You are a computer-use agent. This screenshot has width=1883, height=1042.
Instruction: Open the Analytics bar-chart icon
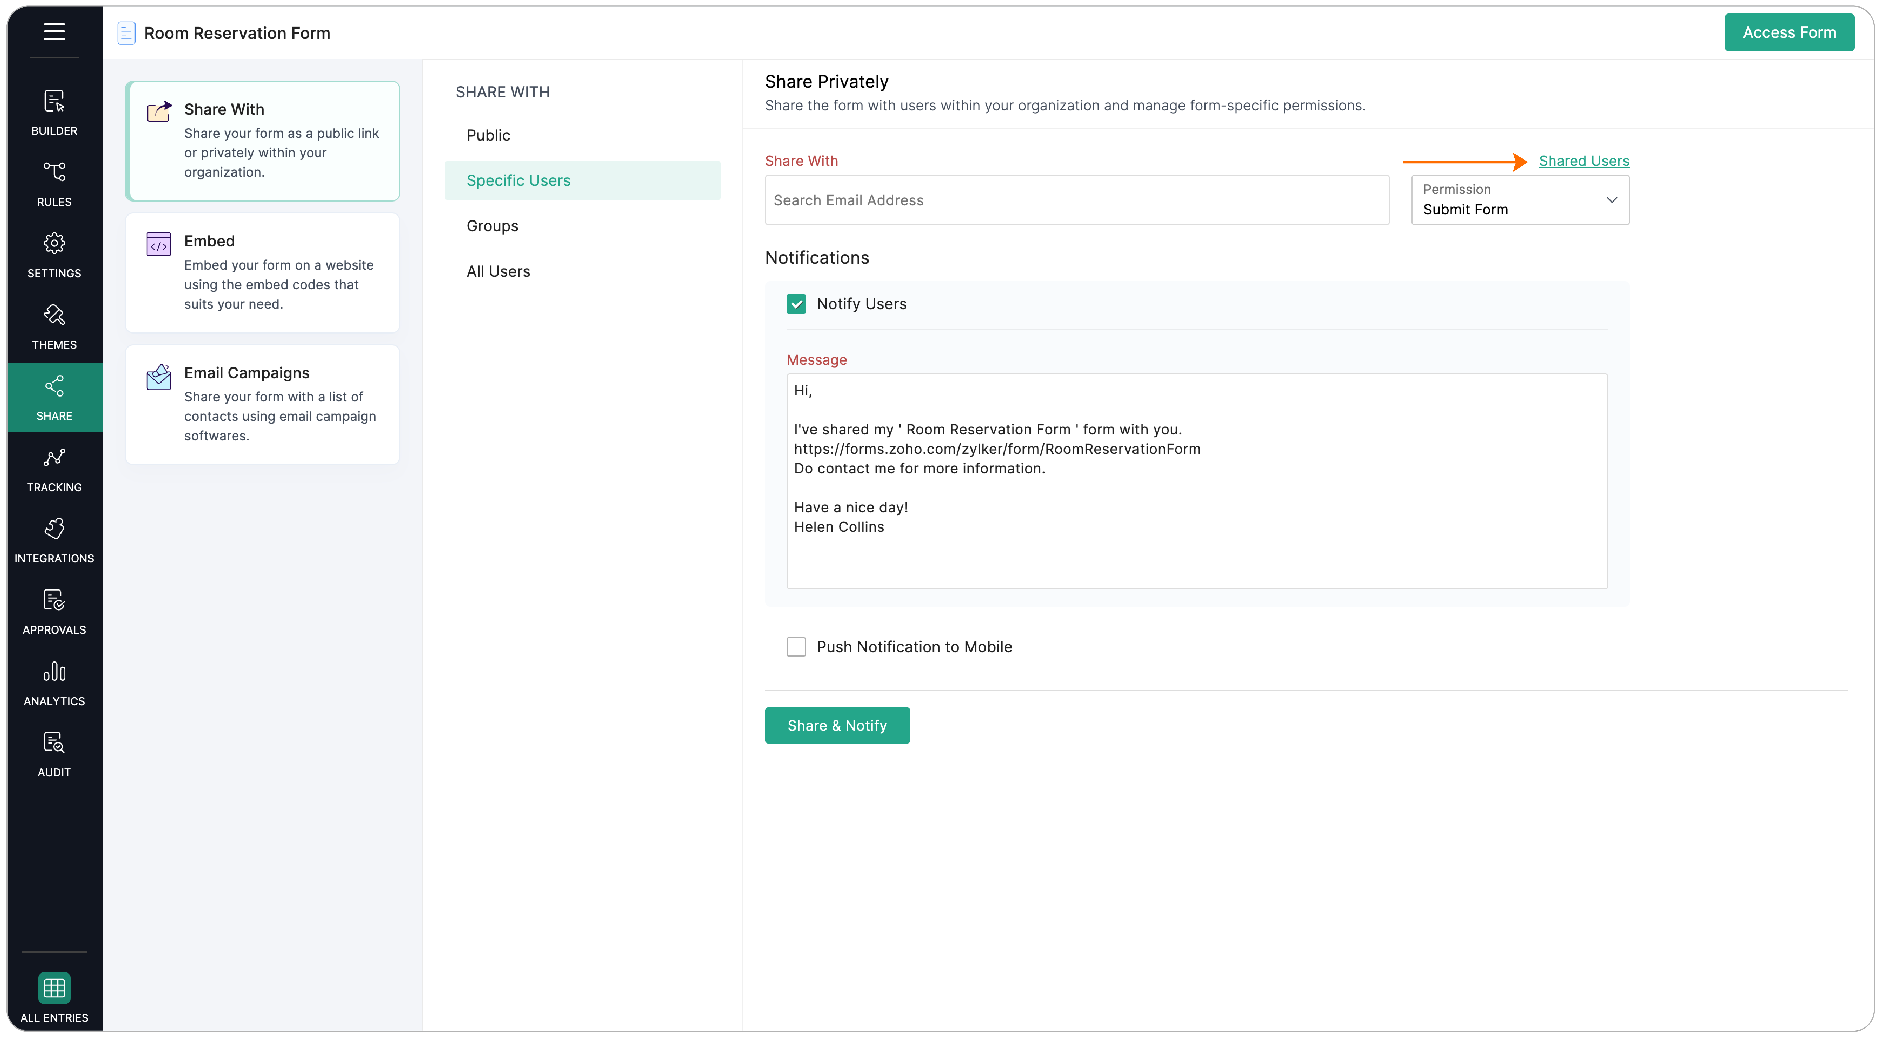tap(54, 671)
